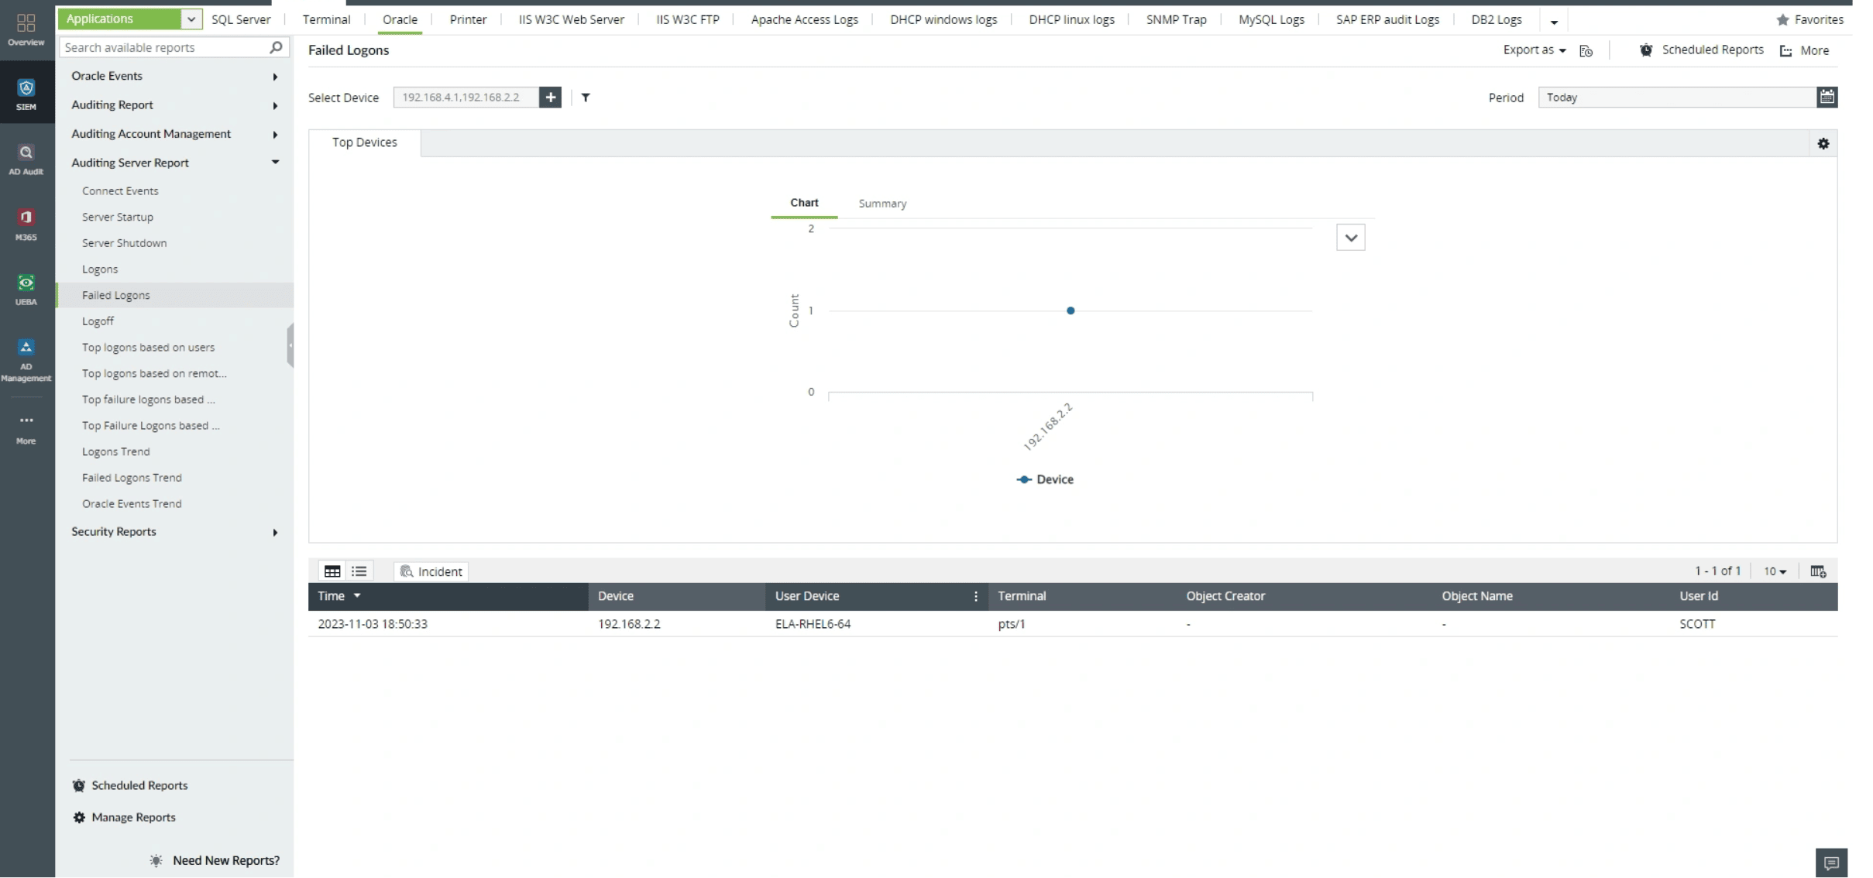Image resolution: width=1873 pixels, height=878 pixels.
Task: Open the Export as dropdown
Action: (x=1534, y=50)
